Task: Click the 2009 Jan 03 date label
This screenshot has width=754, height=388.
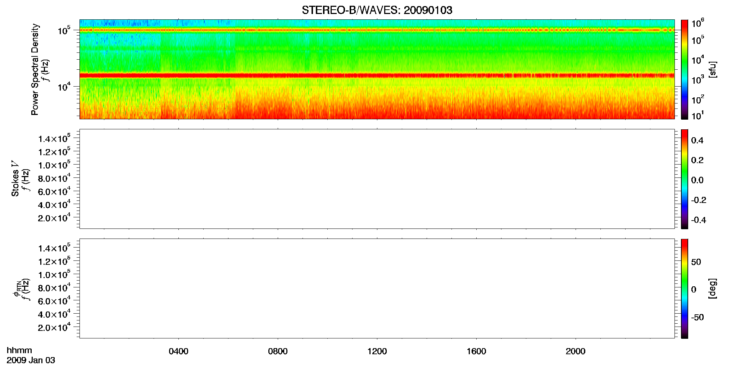Action: (x=31, y=360)
